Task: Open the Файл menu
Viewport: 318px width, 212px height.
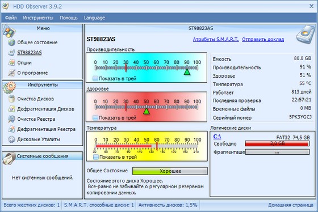Action: tap(11, 18)
